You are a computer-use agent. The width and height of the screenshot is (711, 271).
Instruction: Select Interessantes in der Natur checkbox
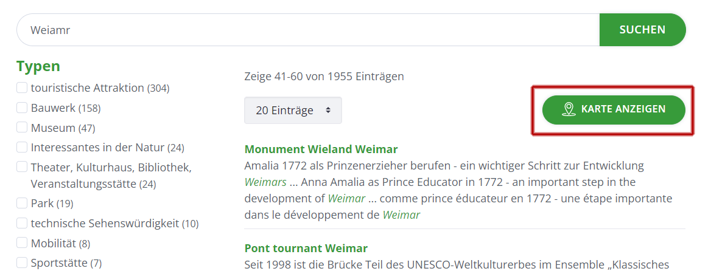click(x=22, y=147)
